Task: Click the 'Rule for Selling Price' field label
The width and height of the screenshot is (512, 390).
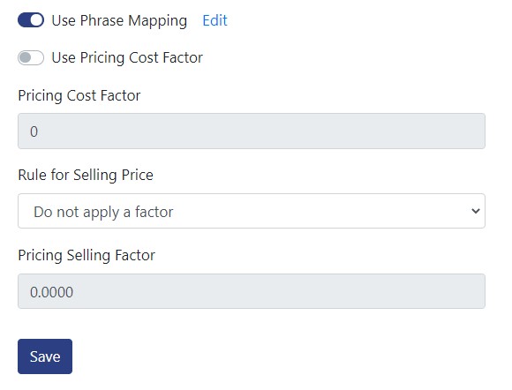Action: click(86, 175)
